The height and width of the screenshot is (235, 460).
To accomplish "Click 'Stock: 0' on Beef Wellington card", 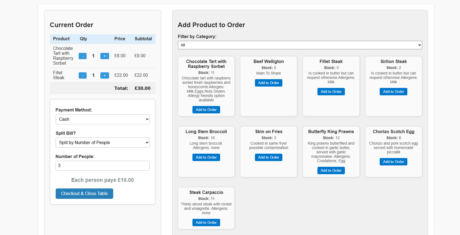I will (269, 68).
